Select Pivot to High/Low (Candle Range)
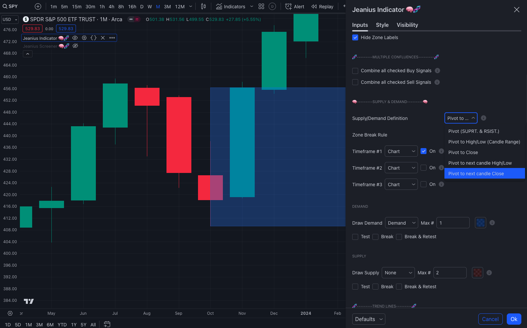527x328 pixels. click(x=485, y=142)
